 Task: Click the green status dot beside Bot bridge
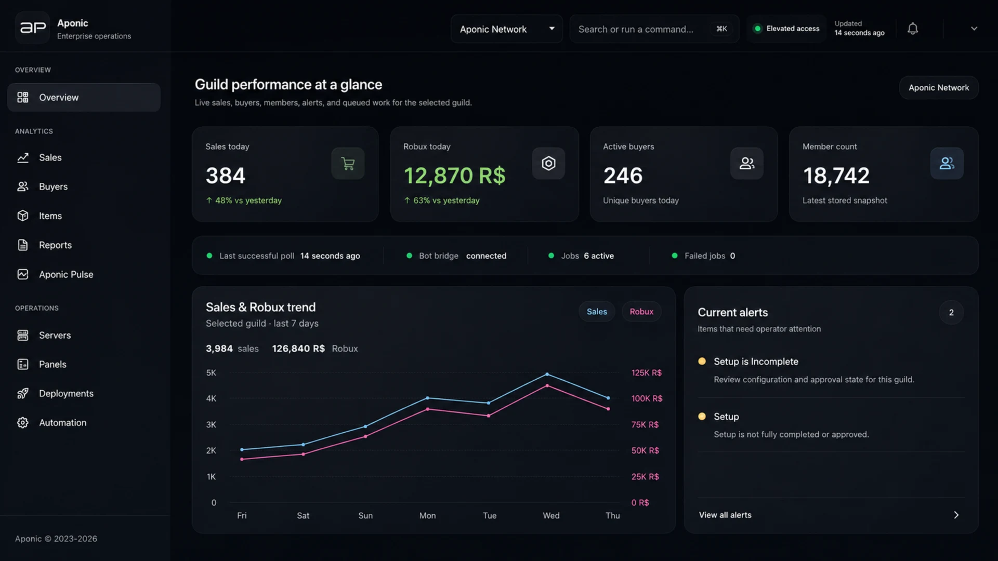[409, 256]
